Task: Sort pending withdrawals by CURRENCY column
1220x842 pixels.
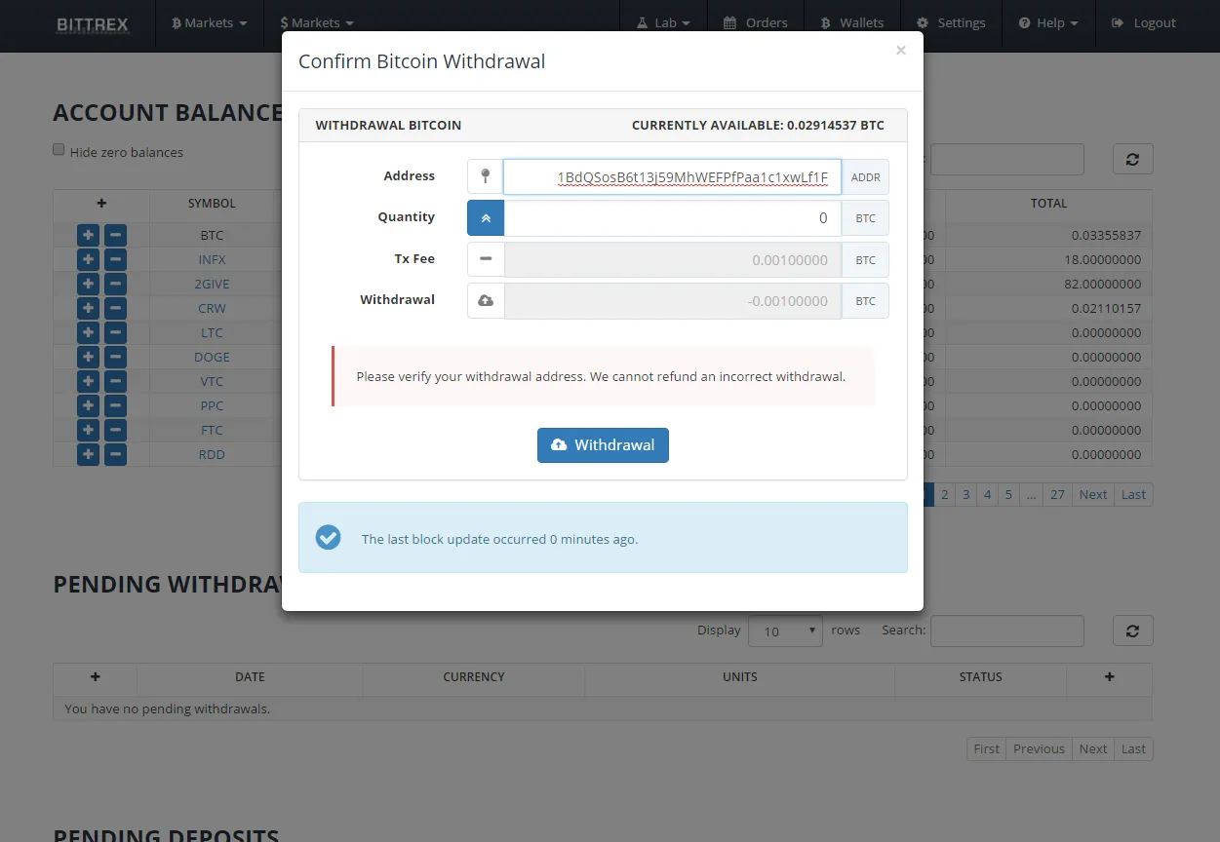Action: 474,677
